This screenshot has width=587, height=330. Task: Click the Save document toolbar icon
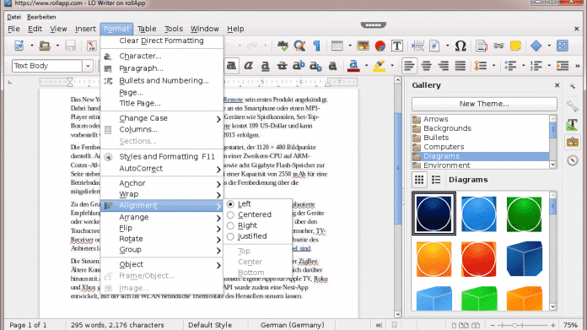(70, 46)
